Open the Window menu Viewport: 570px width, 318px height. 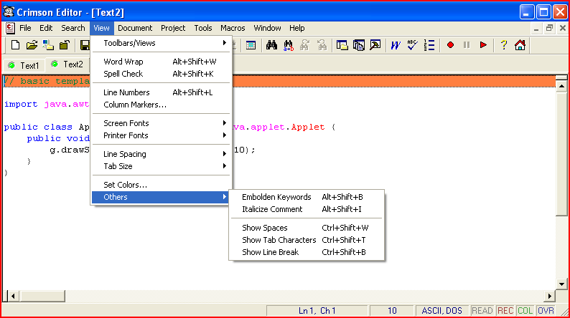coord(267,28)
